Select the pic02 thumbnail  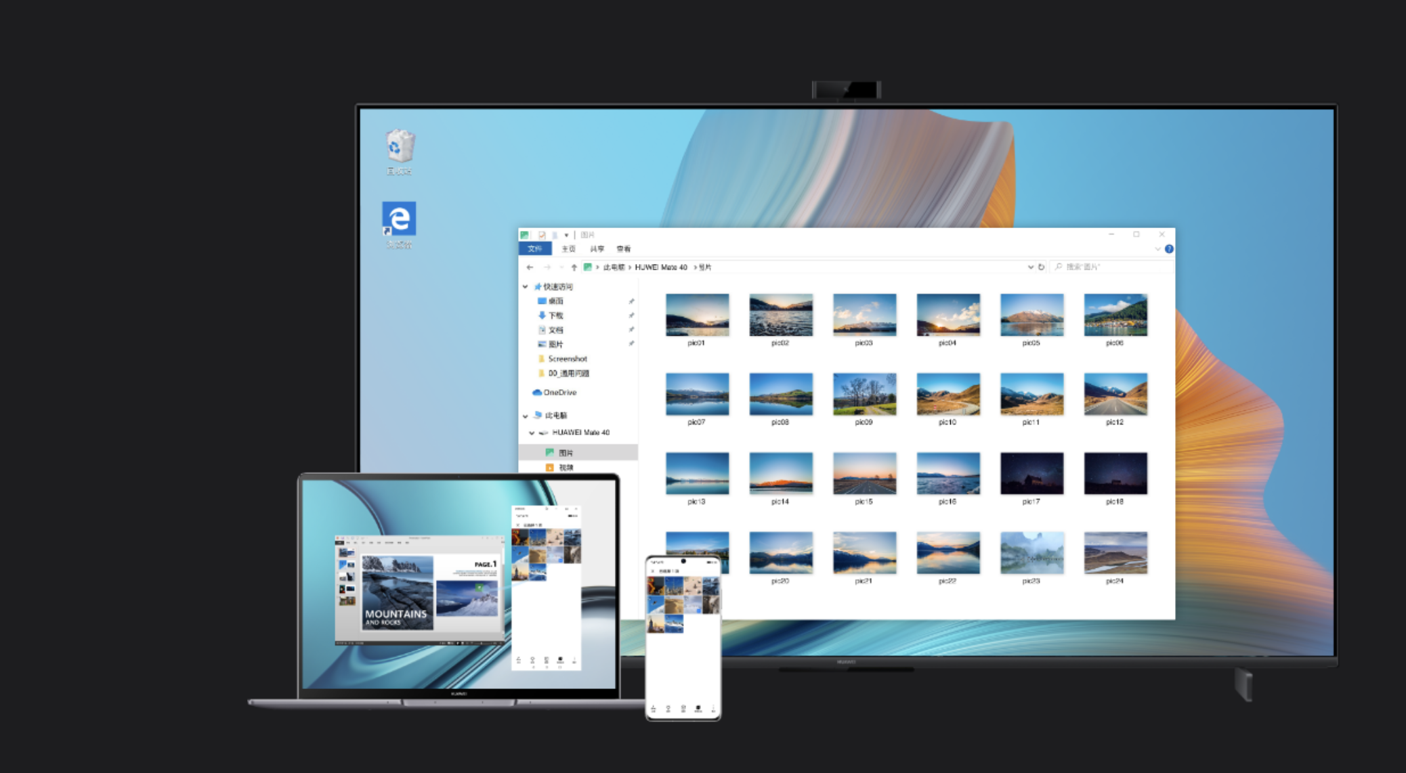pos(781,315)
